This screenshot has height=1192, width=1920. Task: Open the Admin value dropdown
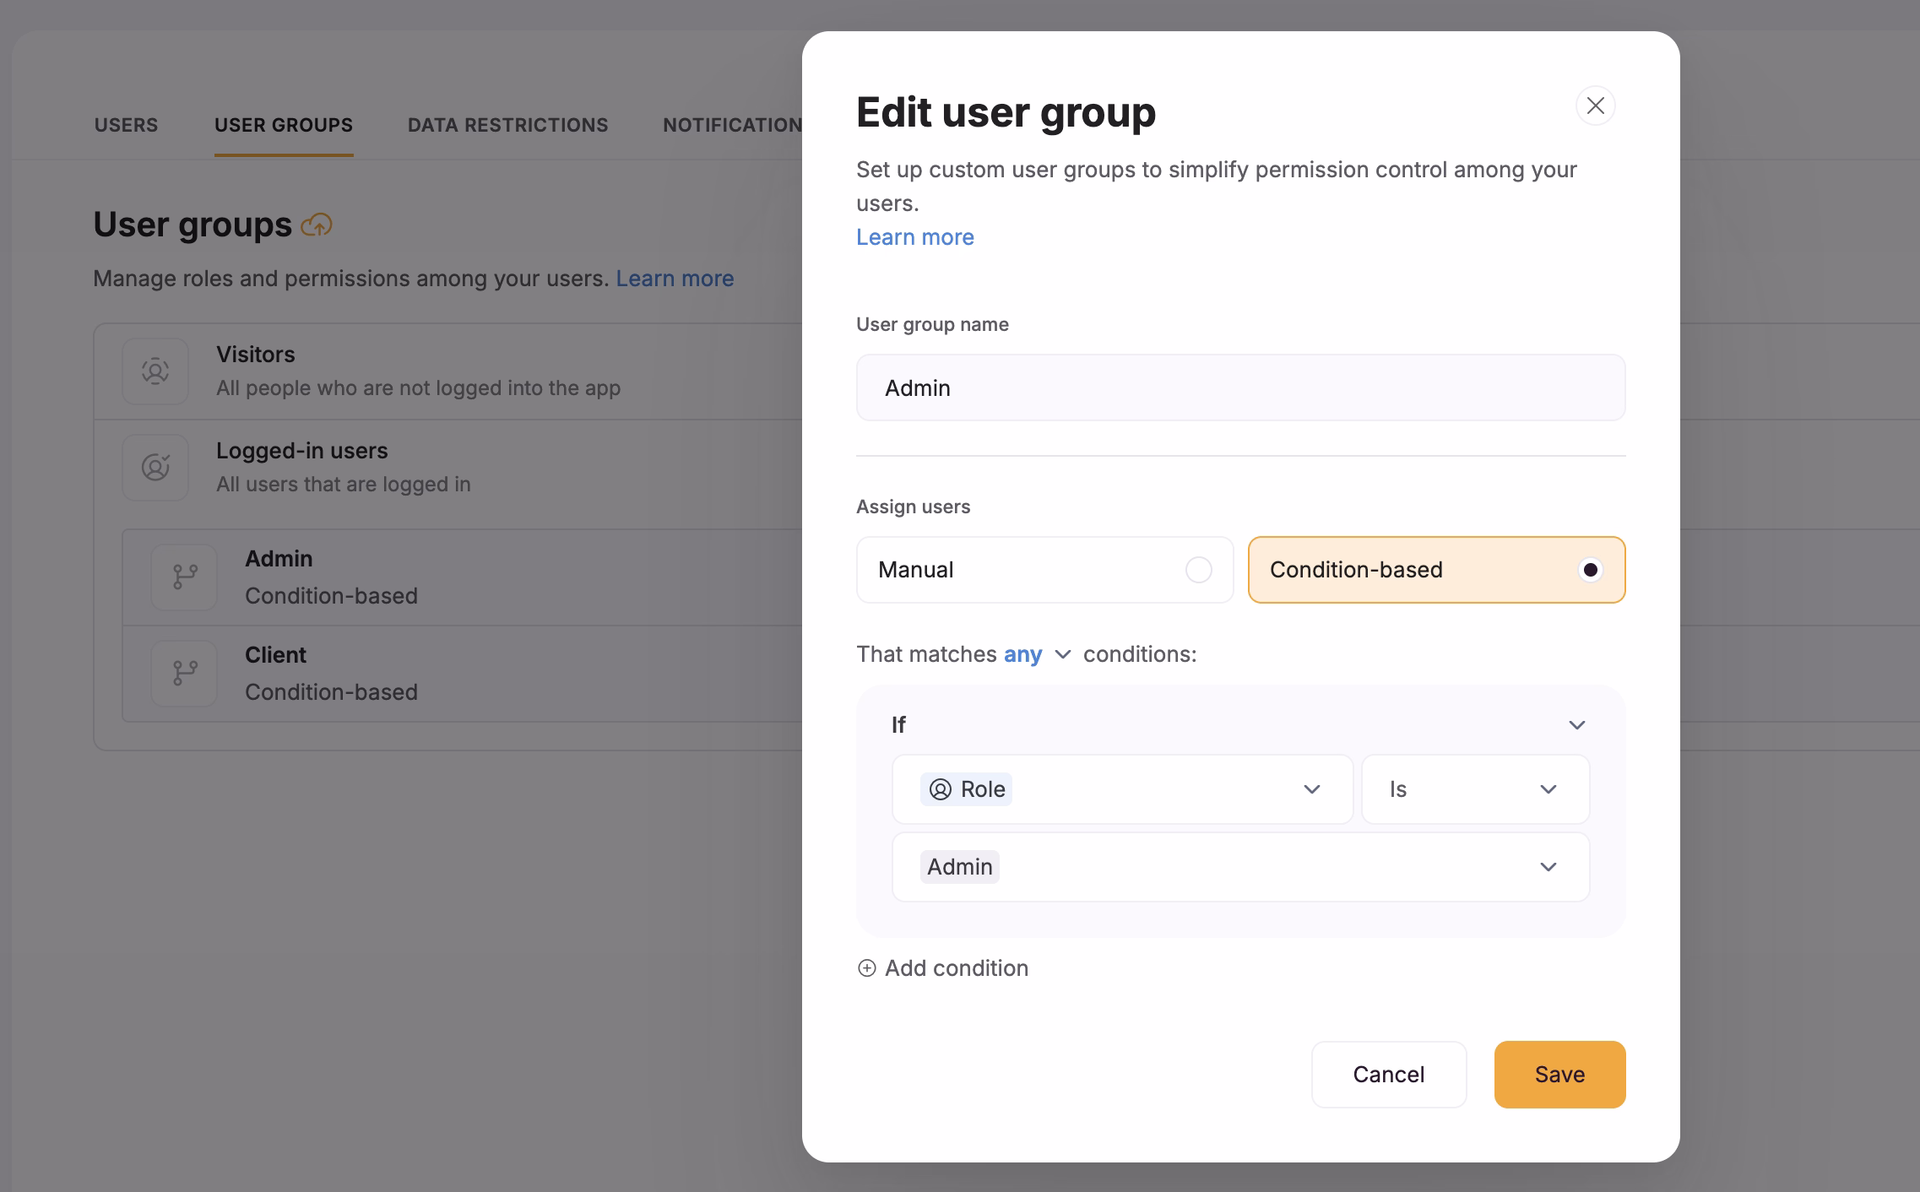tap(1548, 867)
